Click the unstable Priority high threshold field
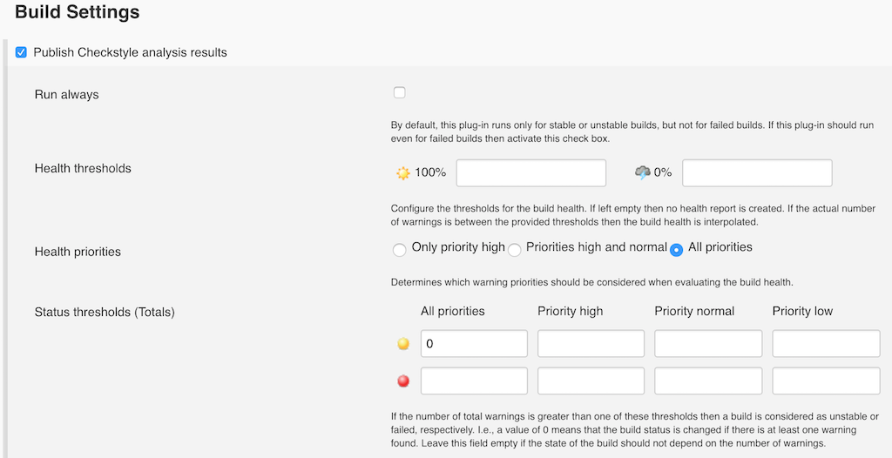Image resolution: width=892 pixels, height=458 pixels. [591, 343]
